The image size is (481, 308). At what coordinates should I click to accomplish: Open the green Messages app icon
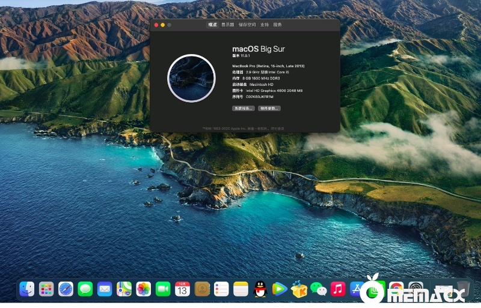(85, 289)
